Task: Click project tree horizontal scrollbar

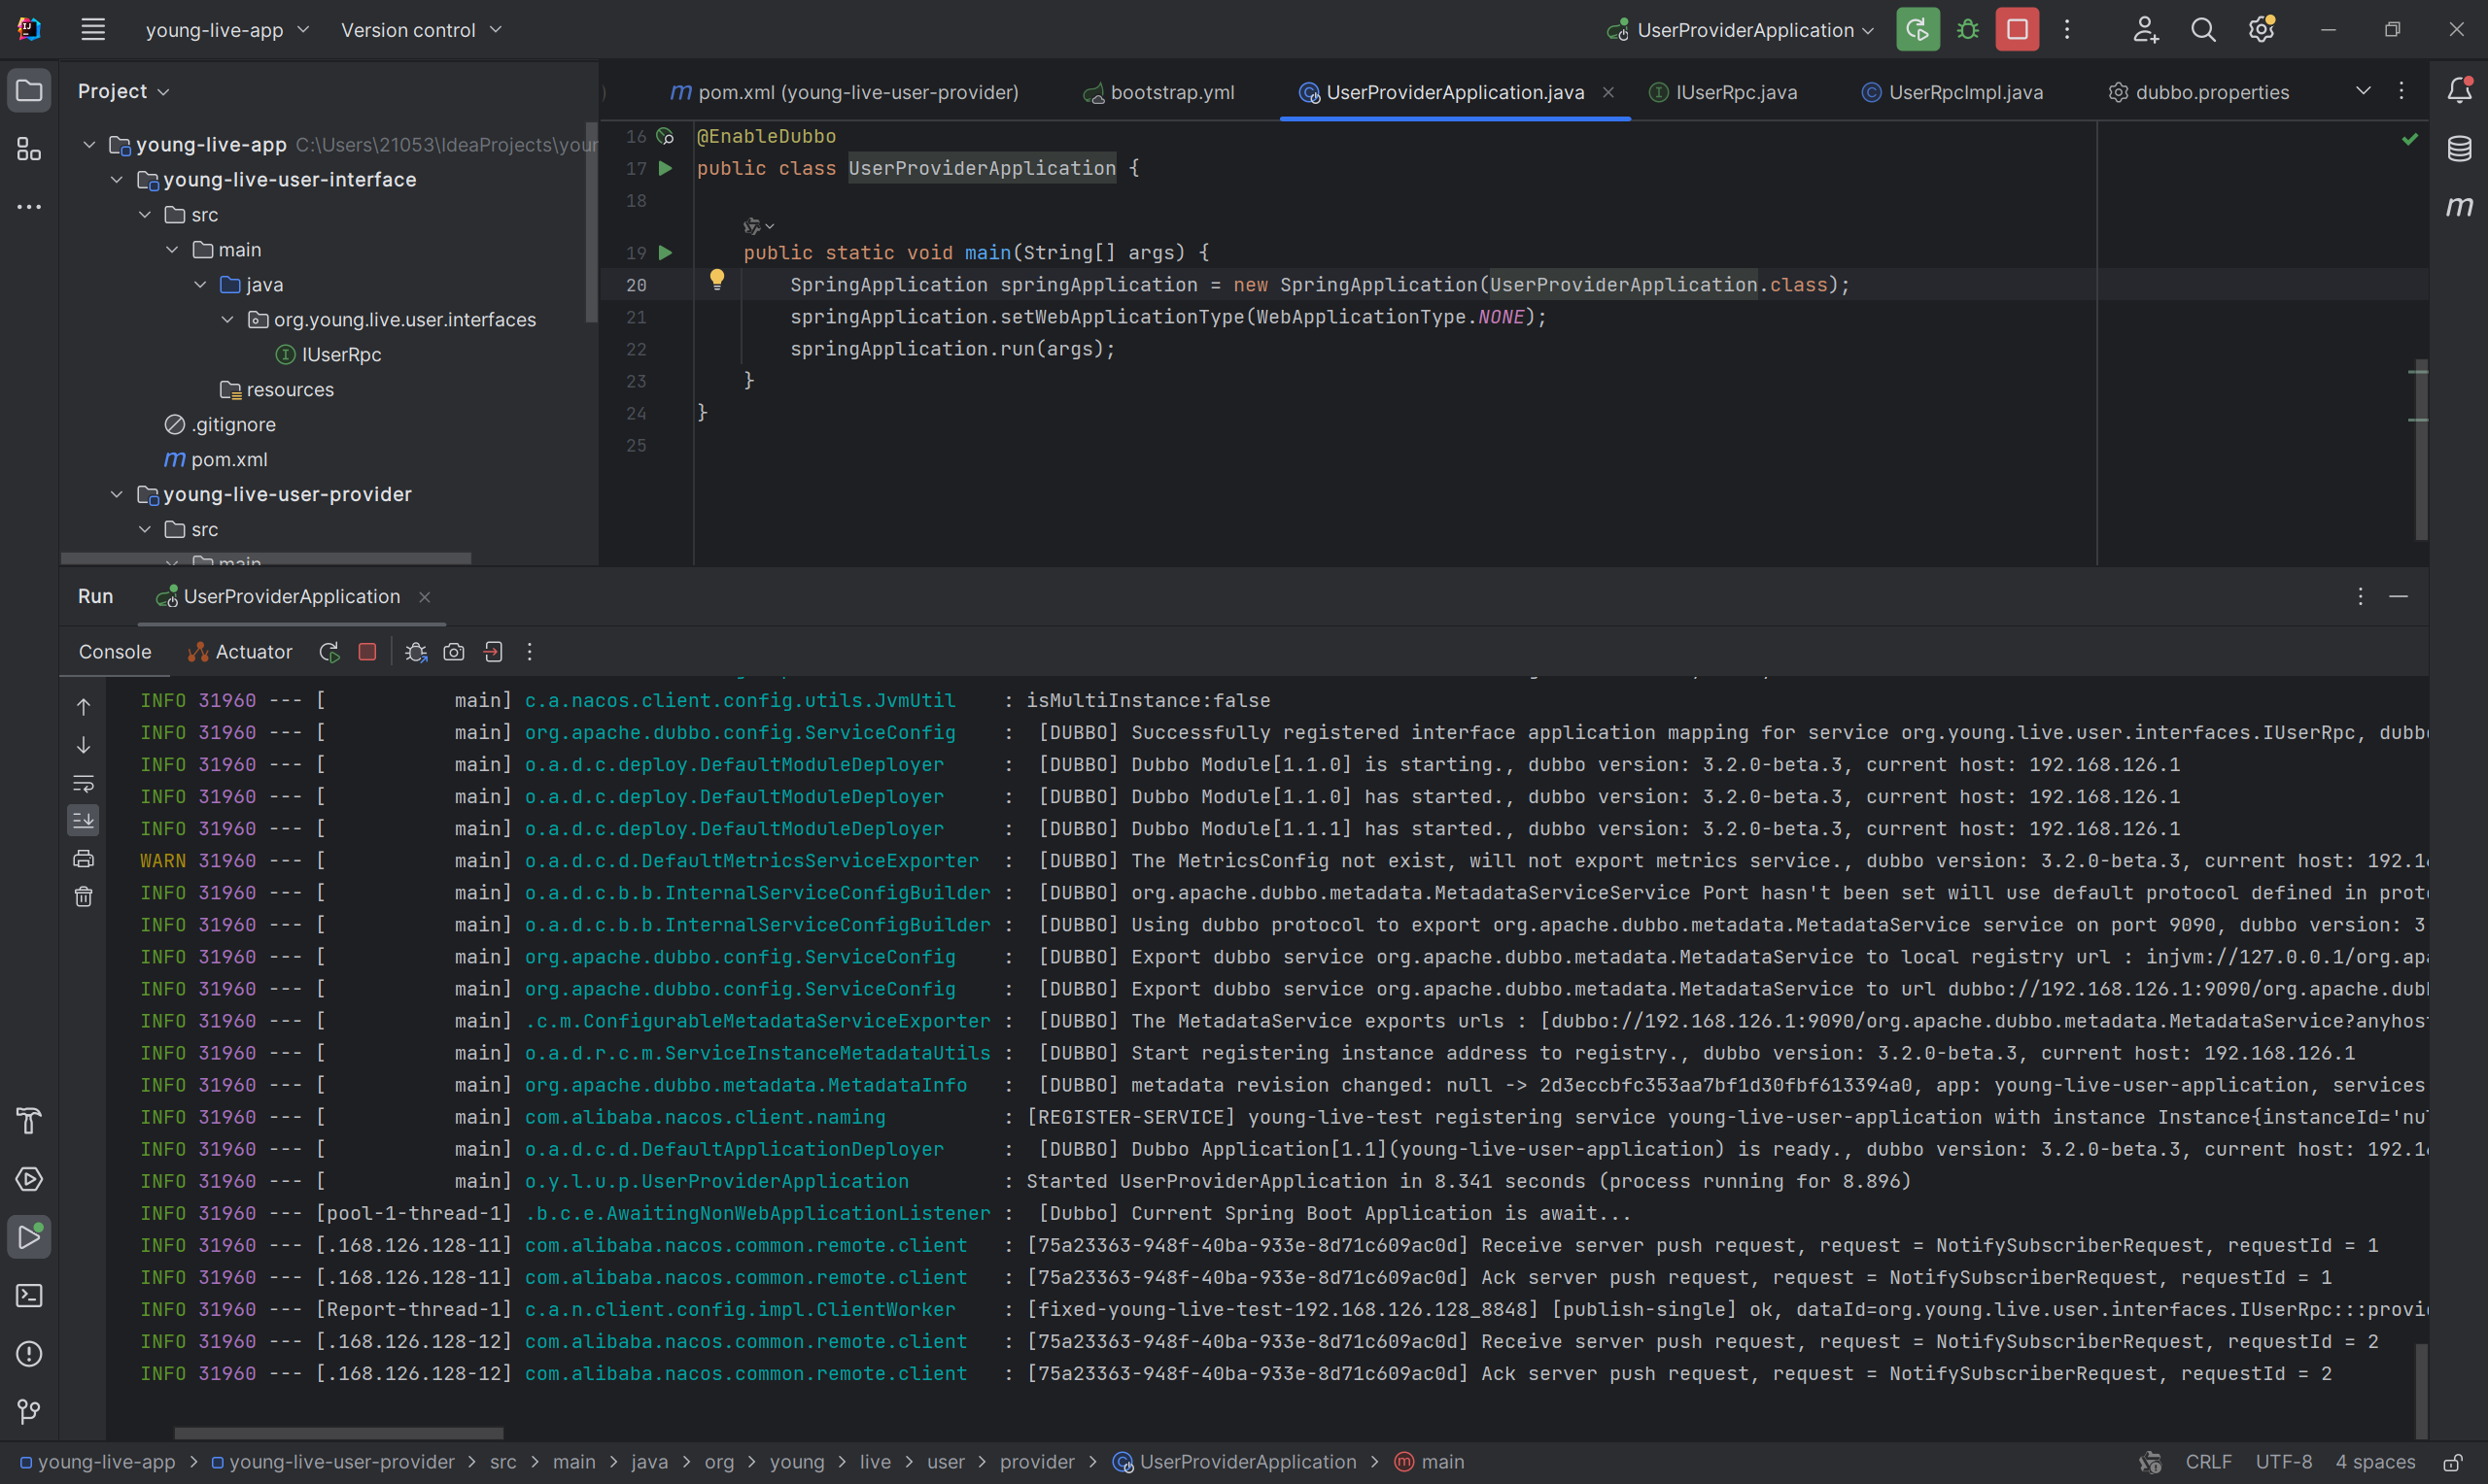Action: point(266,558)
